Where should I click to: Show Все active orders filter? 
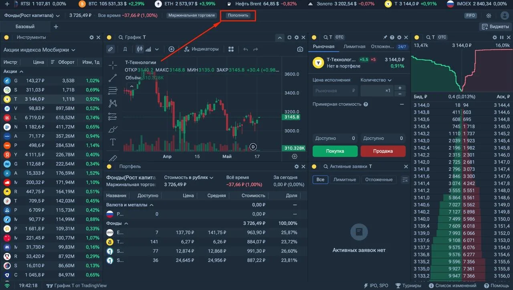320,180
